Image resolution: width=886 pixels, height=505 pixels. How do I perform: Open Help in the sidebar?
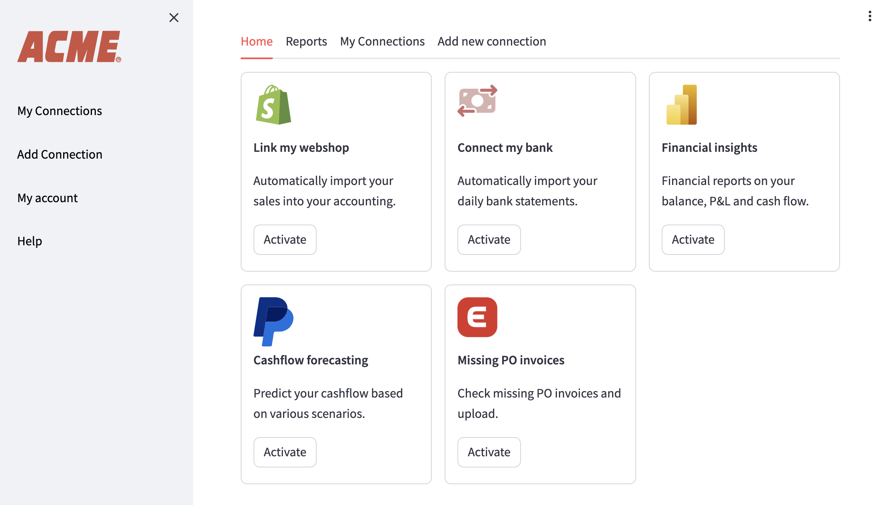click(x=30, y=241)
